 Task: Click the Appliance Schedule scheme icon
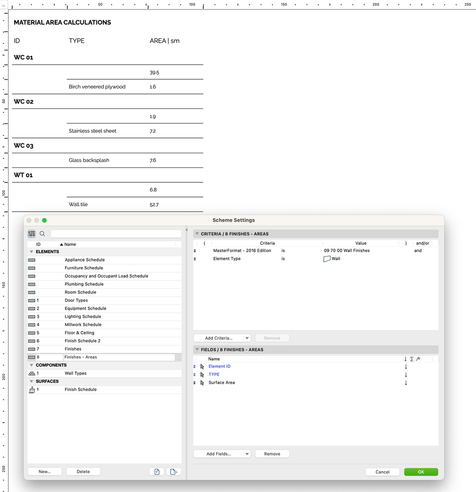(32, 260)
